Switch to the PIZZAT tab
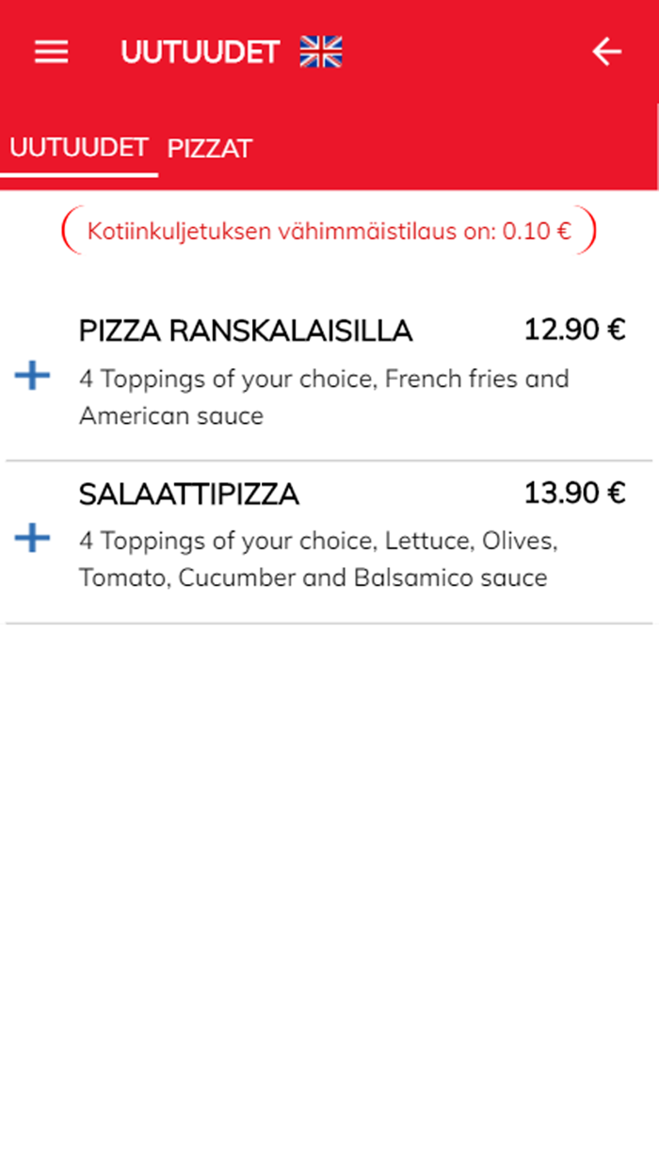 [209, 148]
